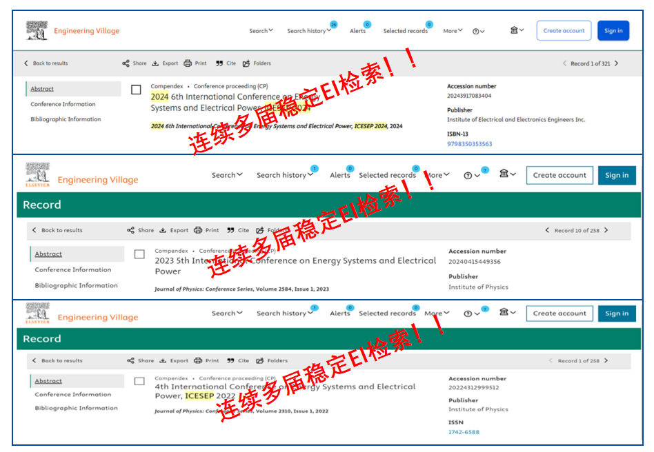Open Alerts in Record 1 of 258 panel
The height and width of the screenshot is (452, 654).
click(x=340, y=314)
